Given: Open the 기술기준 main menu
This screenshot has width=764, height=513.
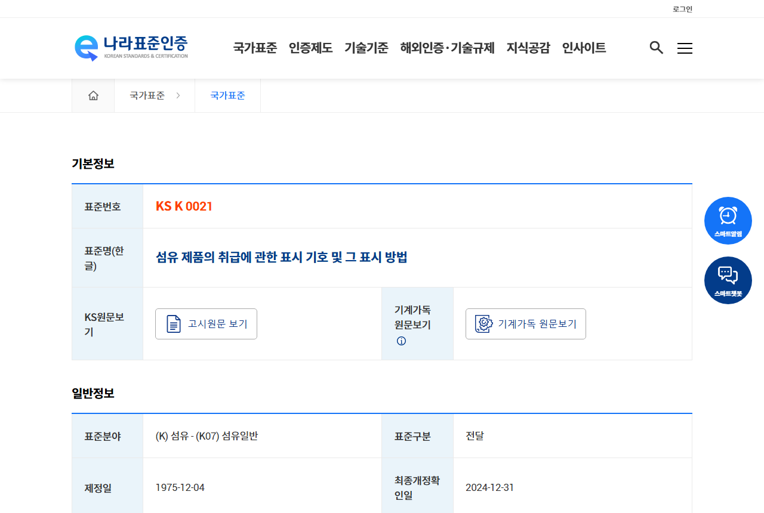Looking at the screenshot, I should tap(366, 48).
